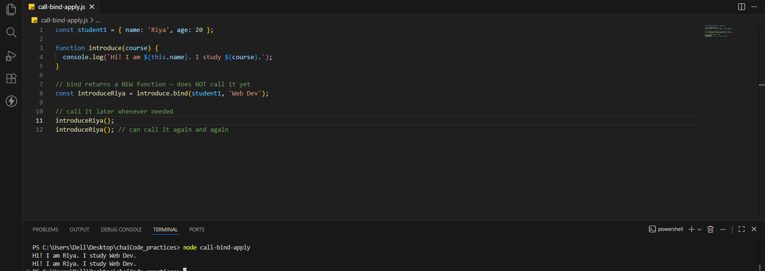Image resolution: width=765 pixels, height=271 pixels.
Task: Toggle maximized terminal panel size
Action: [742, 229]
